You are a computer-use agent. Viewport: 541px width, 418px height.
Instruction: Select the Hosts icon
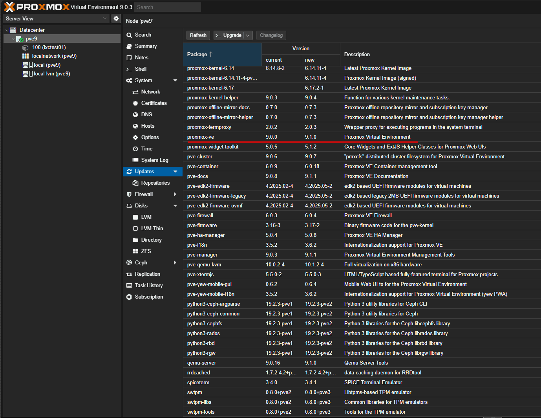[135, 126]
